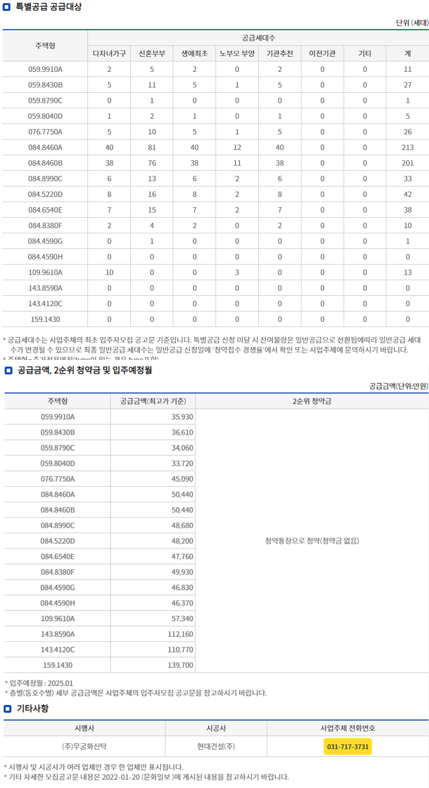Click price 49,930 for 084.8380F
Image resolution: width=429 pixels, height=788 pixels.
[182, 572]
